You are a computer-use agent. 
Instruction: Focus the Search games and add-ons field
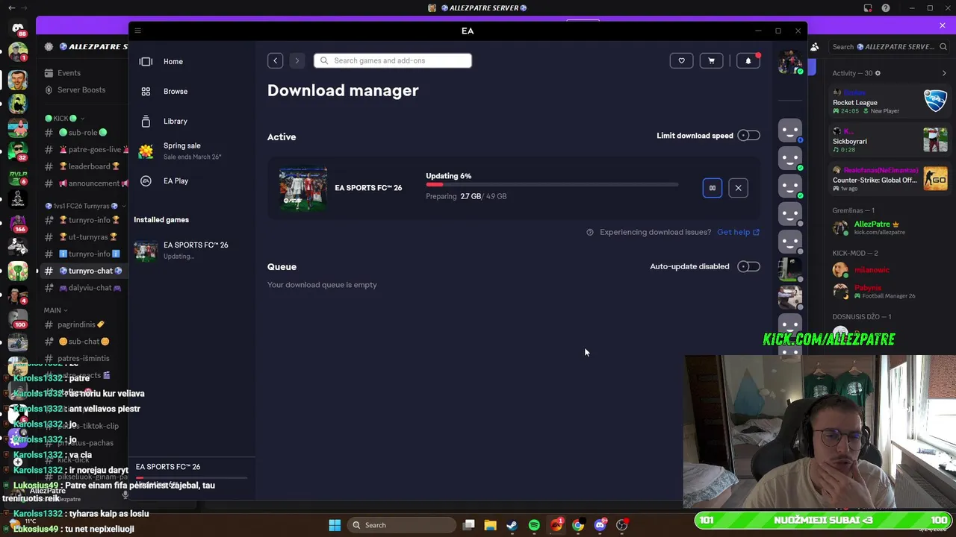coord(393,60)
